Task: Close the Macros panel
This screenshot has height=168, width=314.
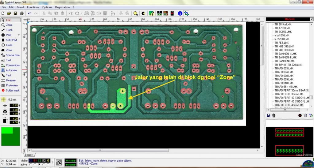Action: (312, 19)
